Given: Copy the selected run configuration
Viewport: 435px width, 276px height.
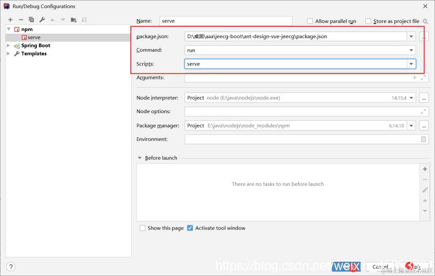Looking at the screenshot, I should [x=31, y=20].
